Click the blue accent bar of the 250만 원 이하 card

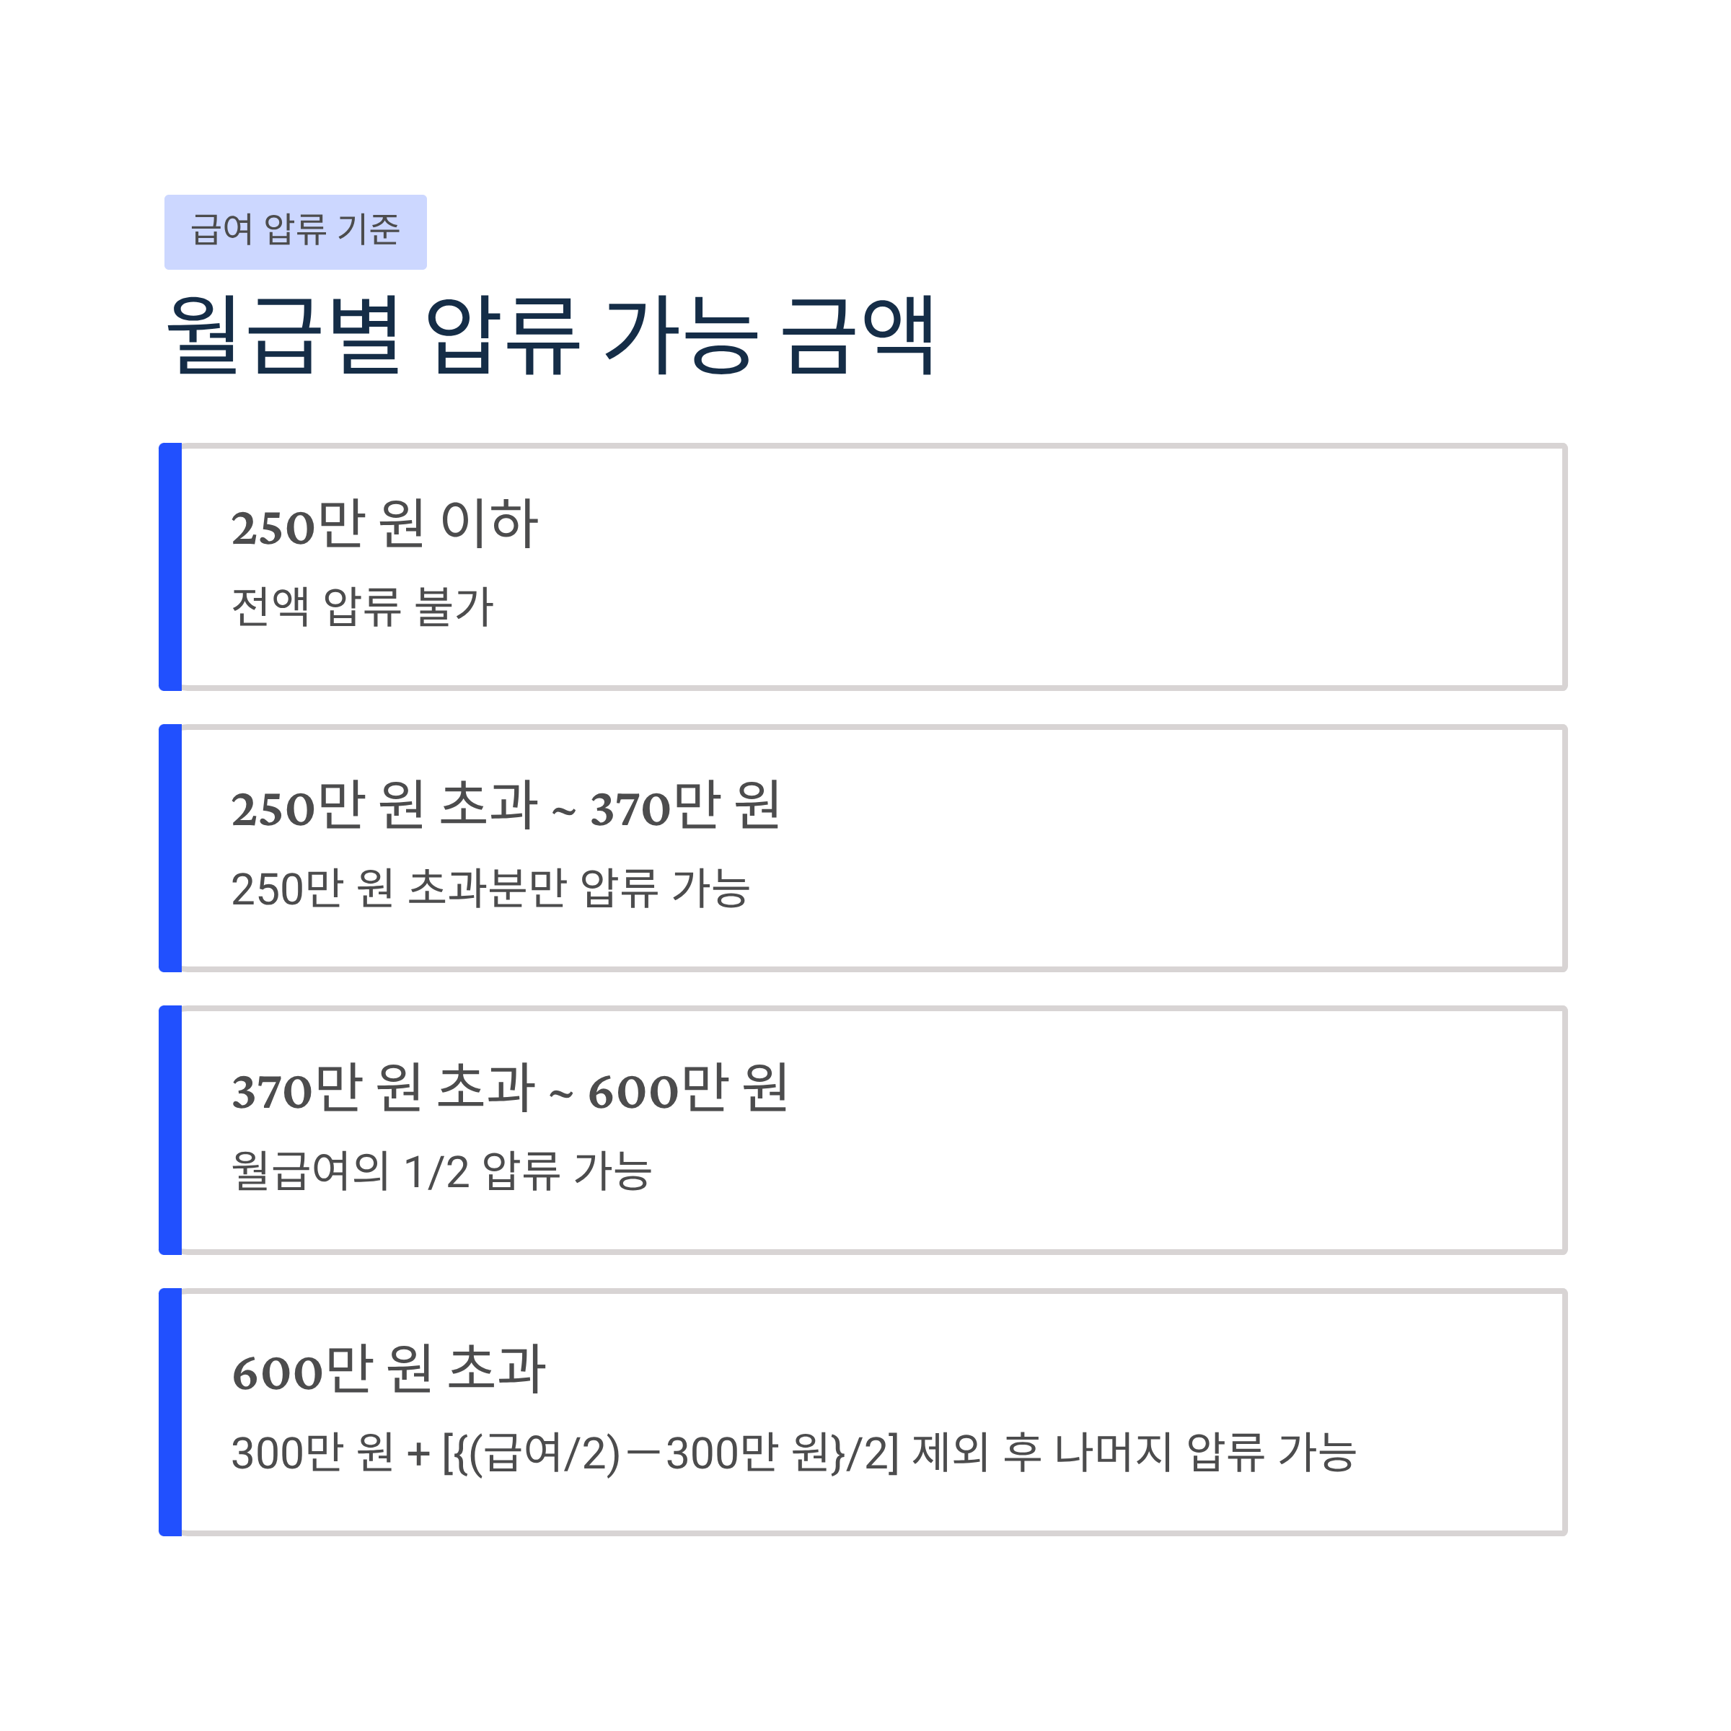[x=170, y=566]
